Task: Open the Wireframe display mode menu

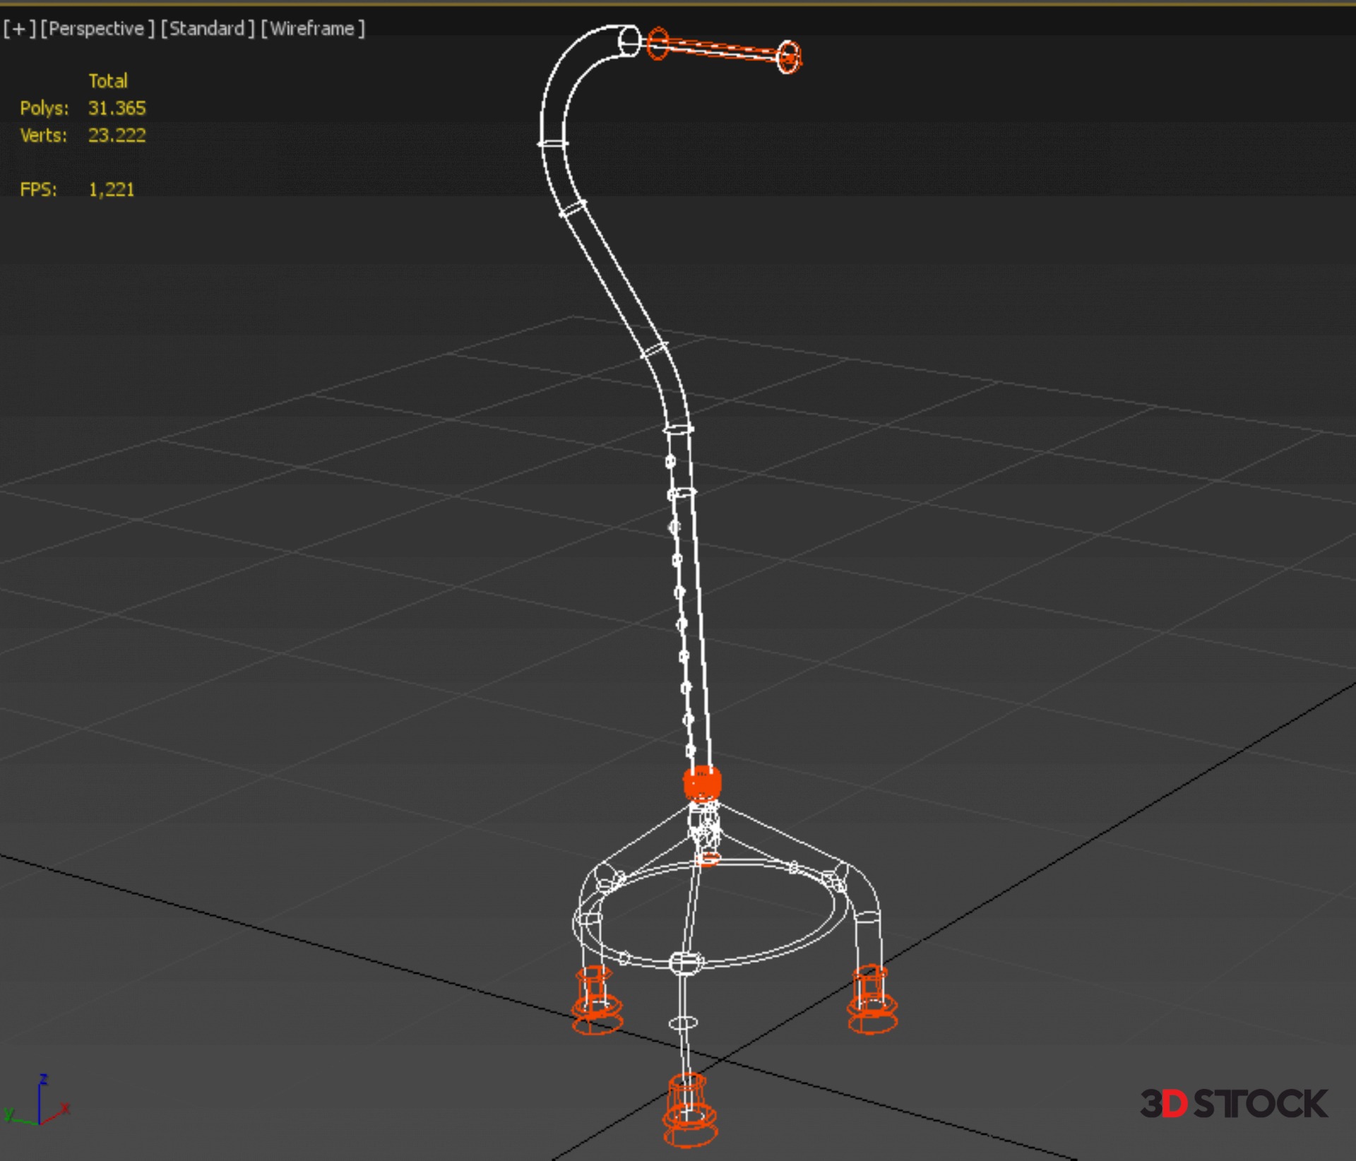Action: (x=313, y=29)
